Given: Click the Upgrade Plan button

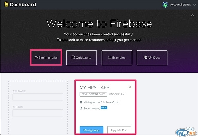Looking at the screenshot, I should click(x=119, y=130).
